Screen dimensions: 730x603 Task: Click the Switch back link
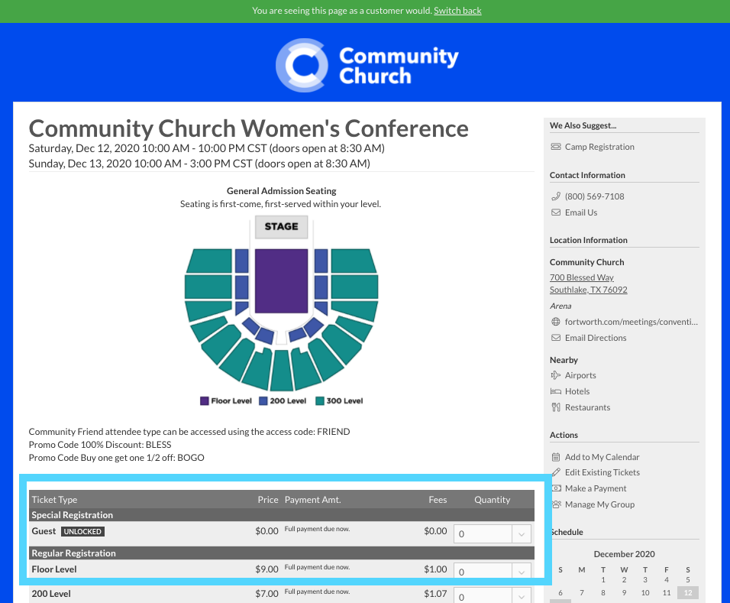tap(457, 10)
